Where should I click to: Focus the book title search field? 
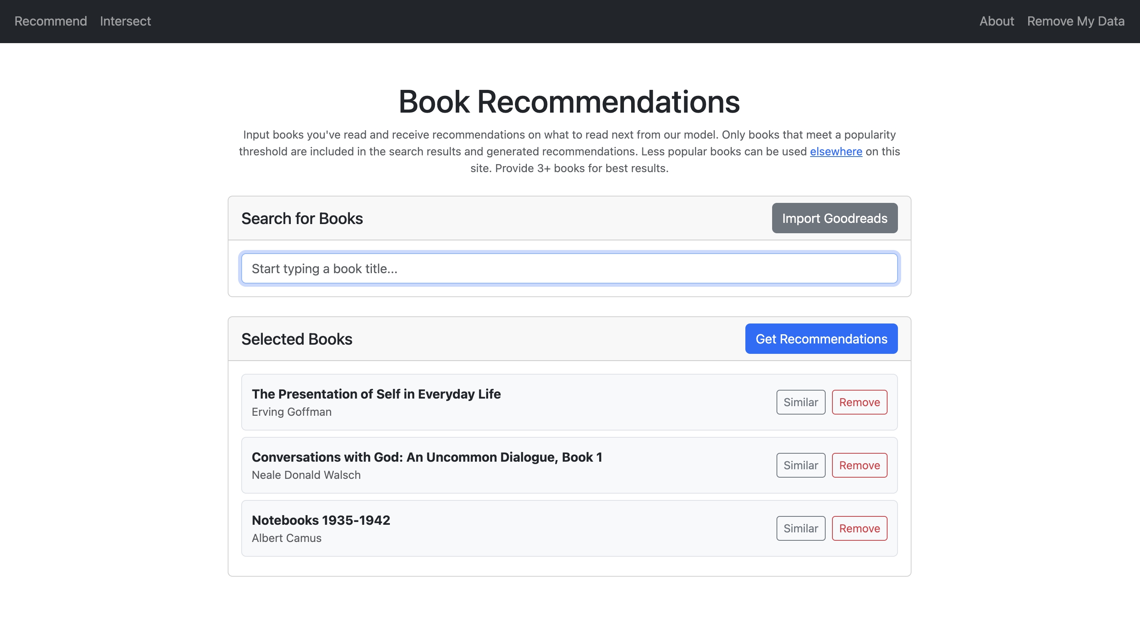tap(569, 269)
